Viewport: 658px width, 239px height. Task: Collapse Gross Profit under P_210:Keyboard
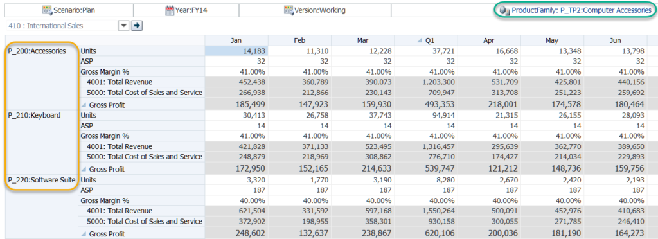click(84, 170)
